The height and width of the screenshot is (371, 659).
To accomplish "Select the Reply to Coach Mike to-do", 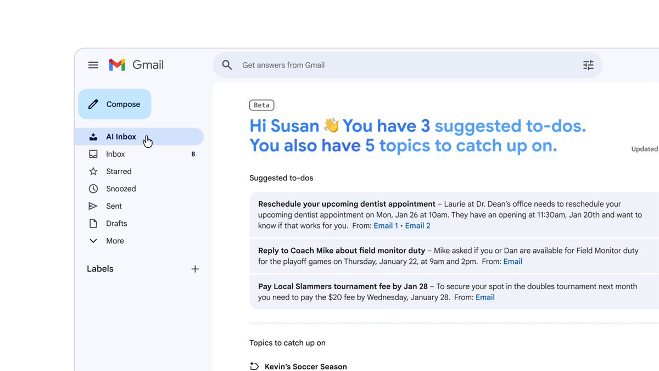I will tap(454, 256).
